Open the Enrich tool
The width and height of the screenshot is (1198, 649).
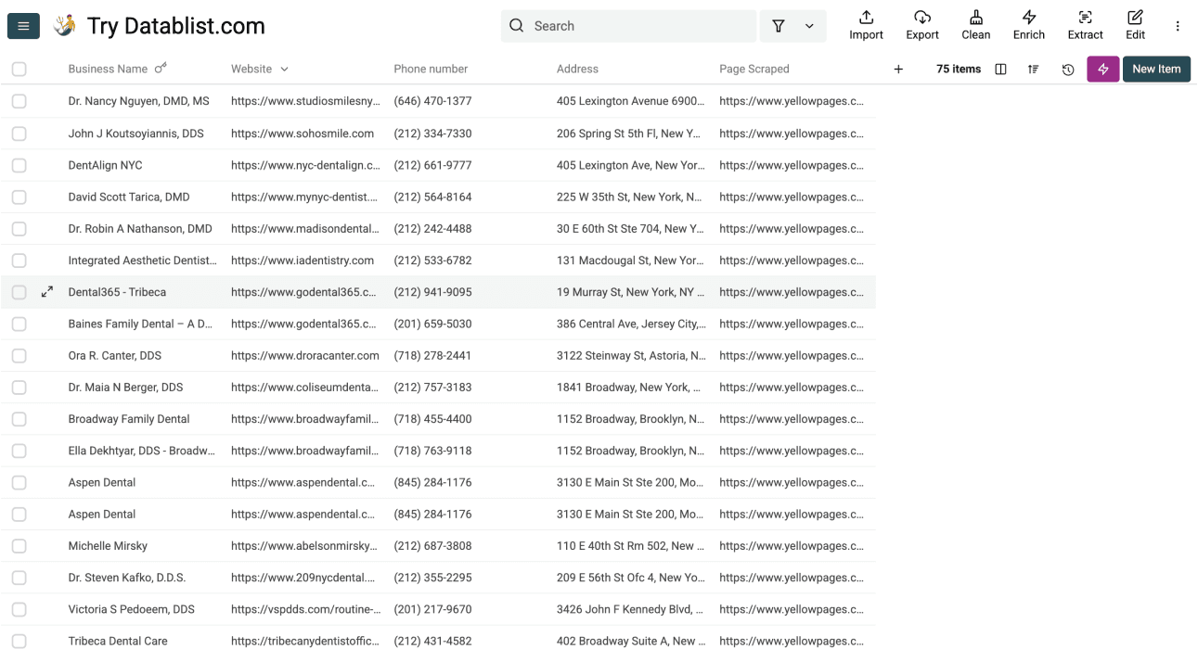tap(1028, 25)
